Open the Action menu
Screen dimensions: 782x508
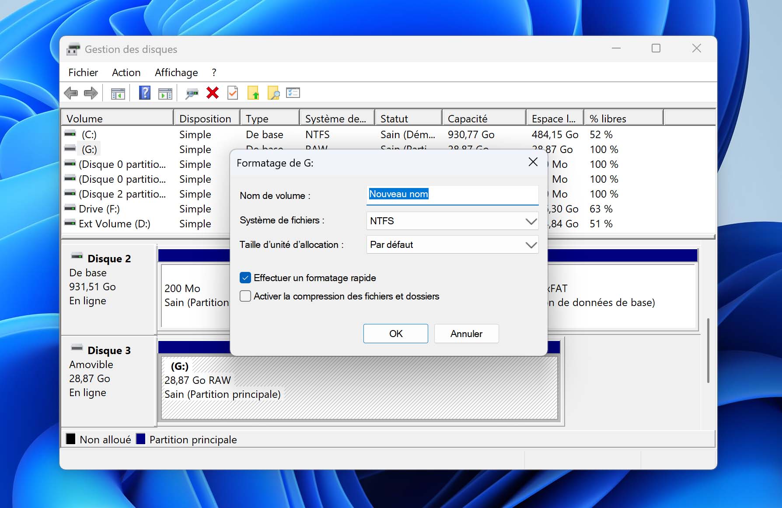tap(126, 73)
